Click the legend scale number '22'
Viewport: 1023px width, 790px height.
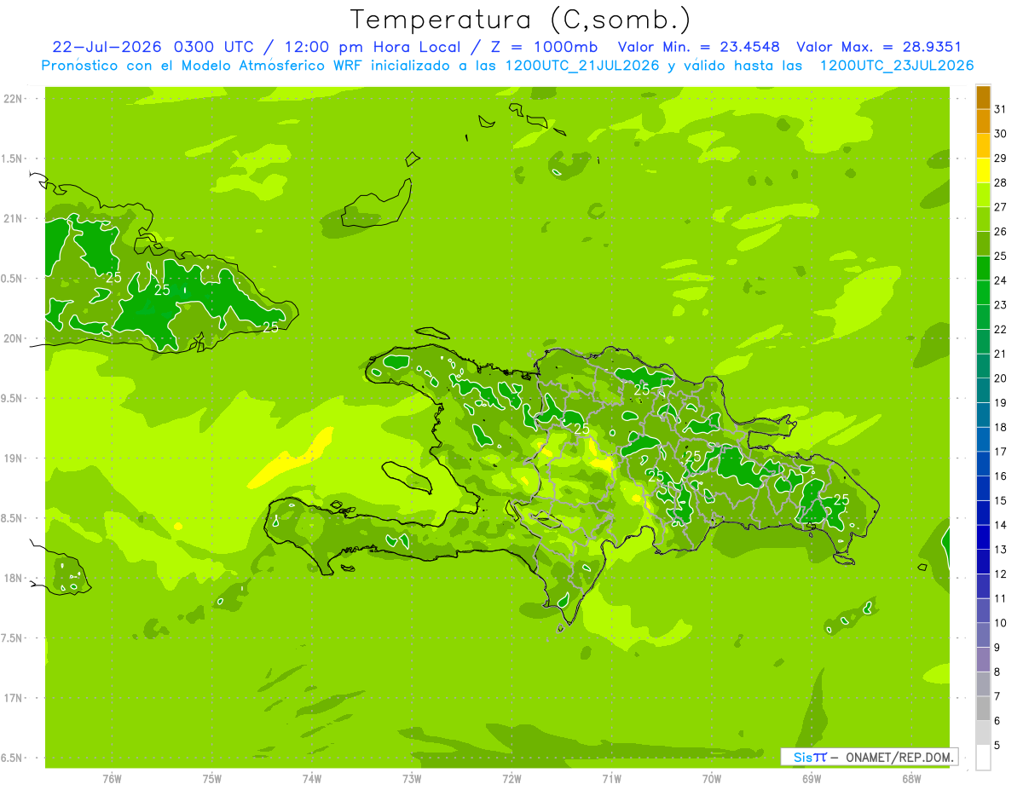[x=1001, y=329]
